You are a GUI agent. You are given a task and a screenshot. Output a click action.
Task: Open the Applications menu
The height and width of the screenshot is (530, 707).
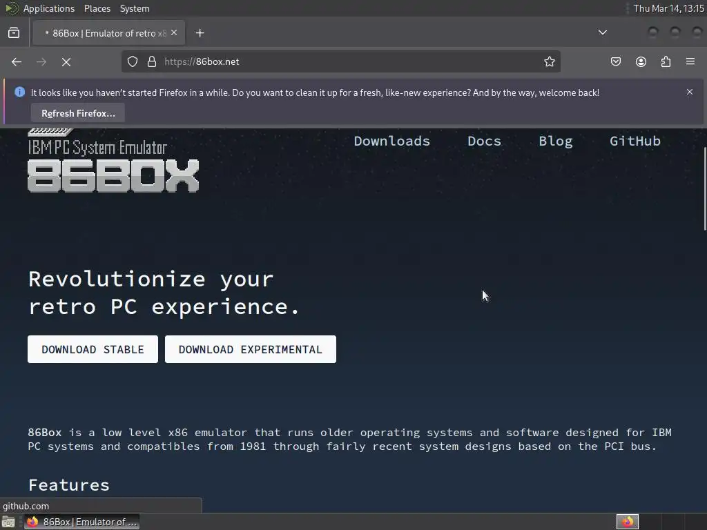[x=49, y=8]
